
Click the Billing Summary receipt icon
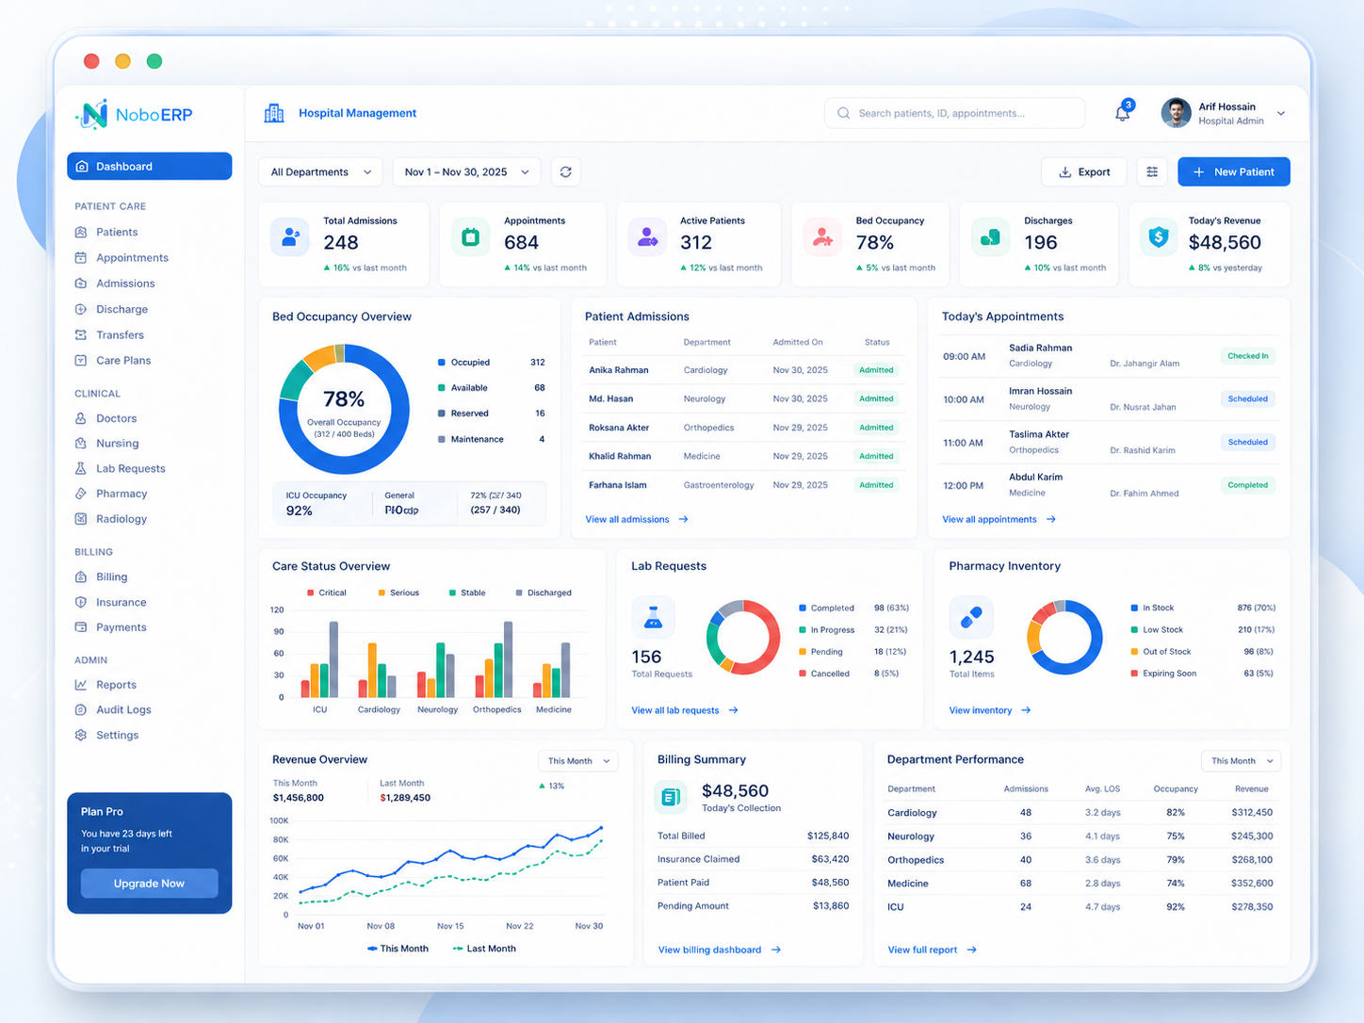[671, 797]
